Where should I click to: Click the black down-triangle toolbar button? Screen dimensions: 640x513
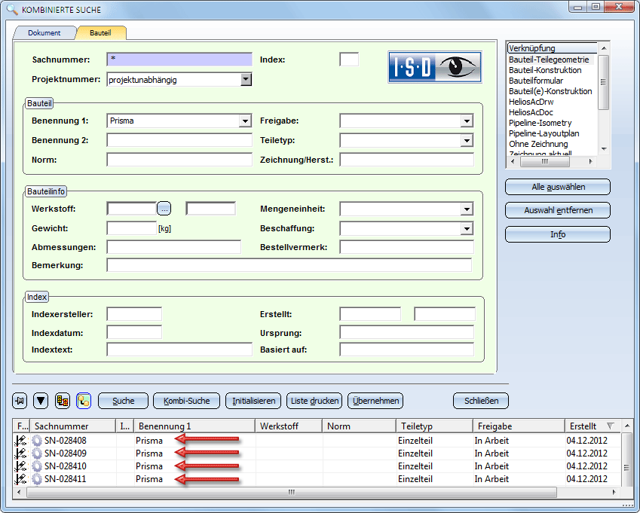(41, 401)
